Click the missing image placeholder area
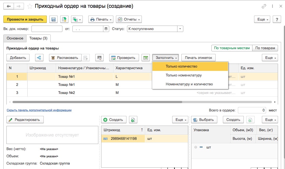The height and width of the screenshot is (169, 285). click(x=52, y=135)
